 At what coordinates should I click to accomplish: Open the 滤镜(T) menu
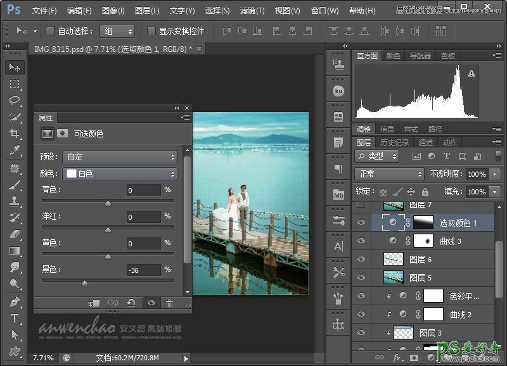[252, 11]
